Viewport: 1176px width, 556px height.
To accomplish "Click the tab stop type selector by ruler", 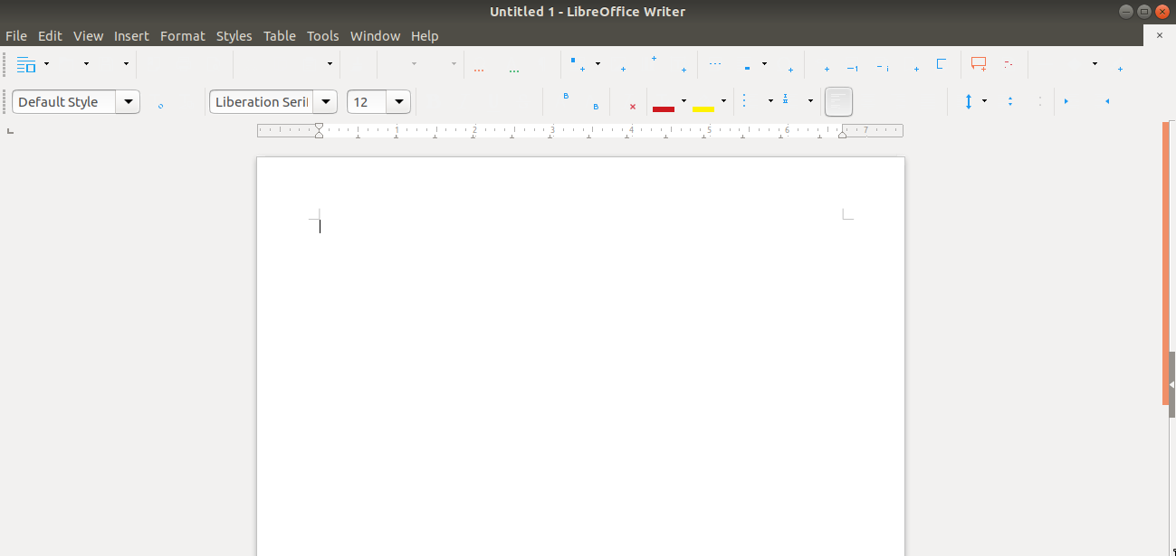I will point(10,131).
